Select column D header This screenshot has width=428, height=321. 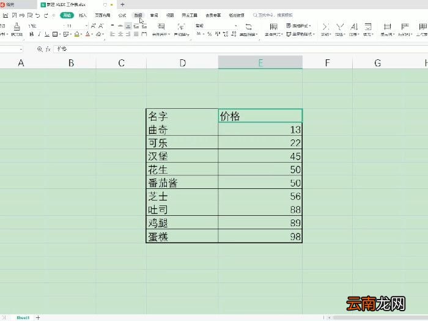click(182, 63)
